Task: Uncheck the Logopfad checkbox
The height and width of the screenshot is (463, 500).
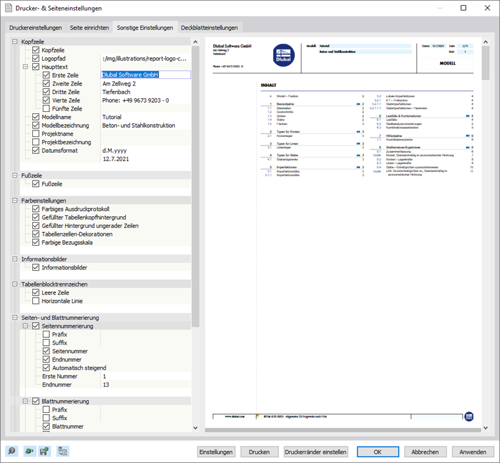Action: pos(36,59)
